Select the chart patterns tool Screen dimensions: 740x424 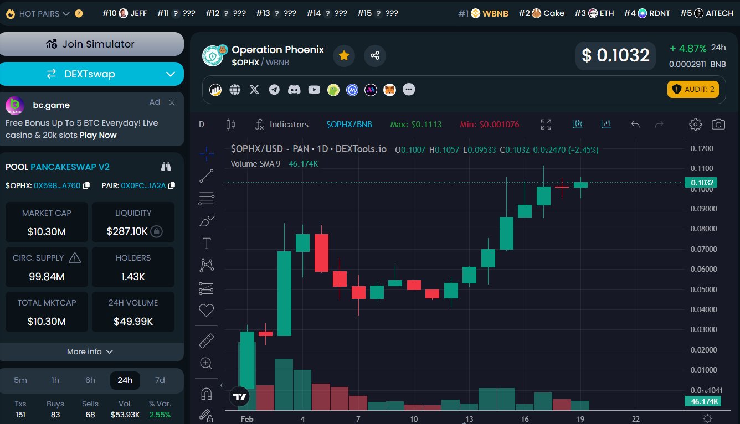[x=207, y=266]
